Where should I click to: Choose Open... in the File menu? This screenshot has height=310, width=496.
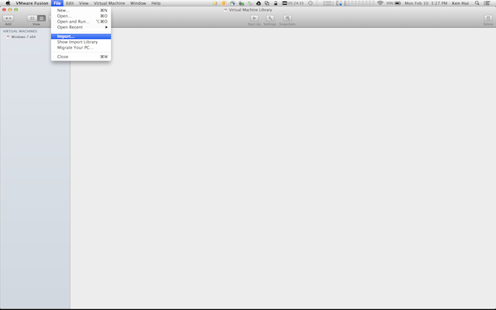(x=81, y=15)
